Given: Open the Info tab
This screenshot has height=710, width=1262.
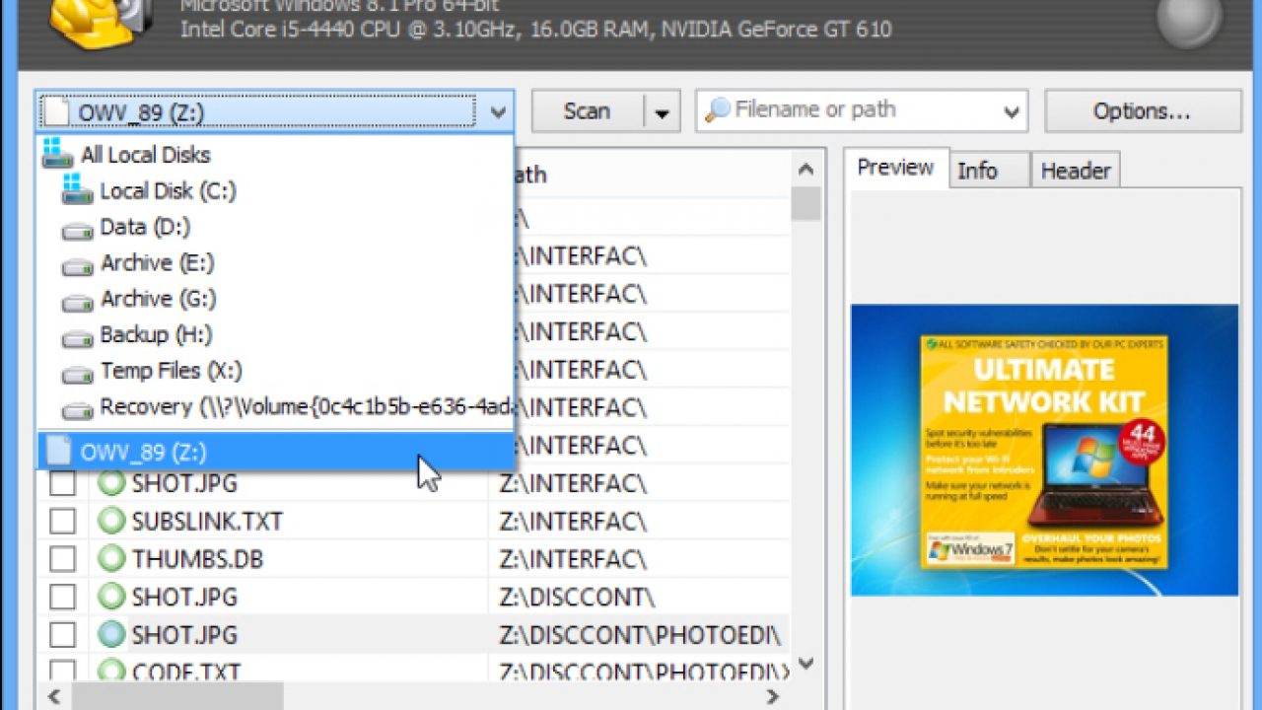Looking at the screenshot, I should (989, 171).
